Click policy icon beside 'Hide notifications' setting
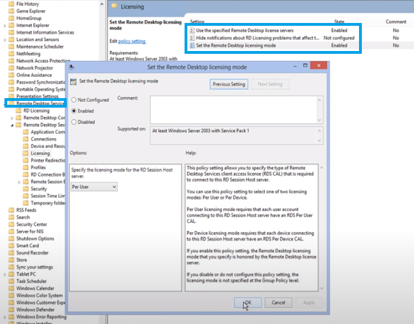Screen dimensions: 414x324 [x=192, y=38]
